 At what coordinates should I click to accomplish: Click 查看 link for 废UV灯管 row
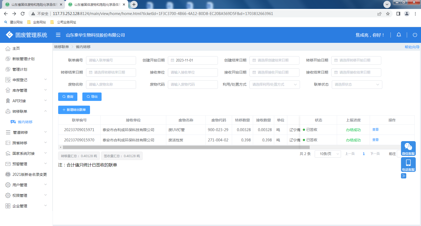pyautogui.click(x=375, y=130)
